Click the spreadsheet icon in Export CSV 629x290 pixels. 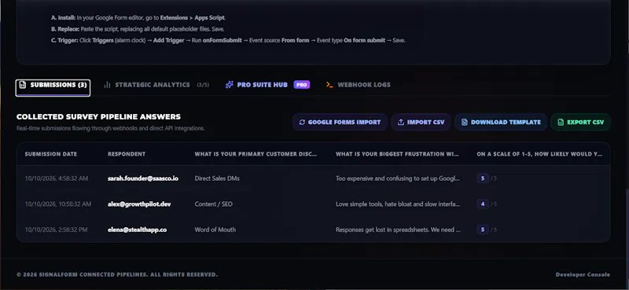coord(561,123)
